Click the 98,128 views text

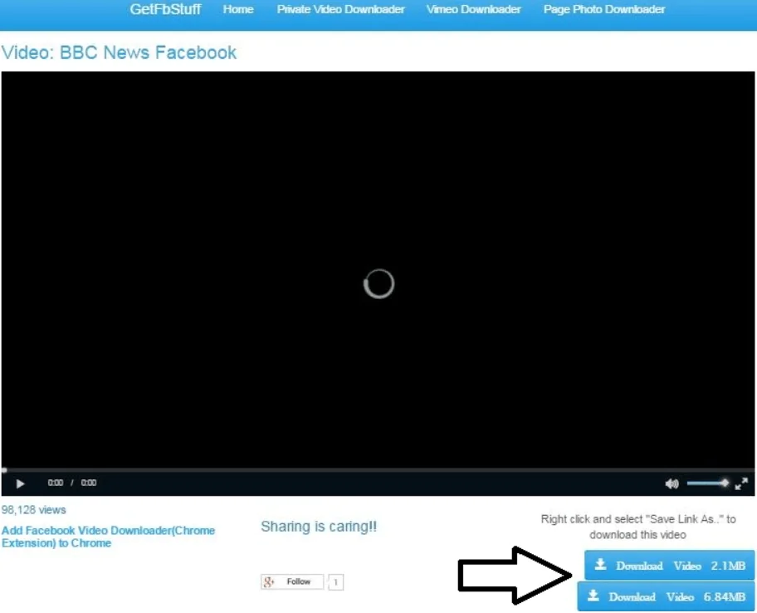pyautogui.click(x=34, y=510)
